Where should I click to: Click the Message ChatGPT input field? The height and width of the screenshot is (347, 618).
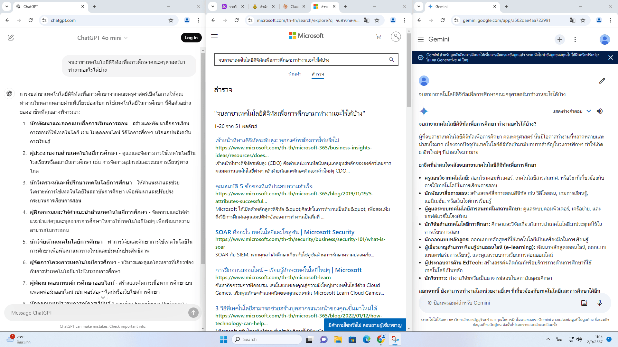click(x=97, y=313)
